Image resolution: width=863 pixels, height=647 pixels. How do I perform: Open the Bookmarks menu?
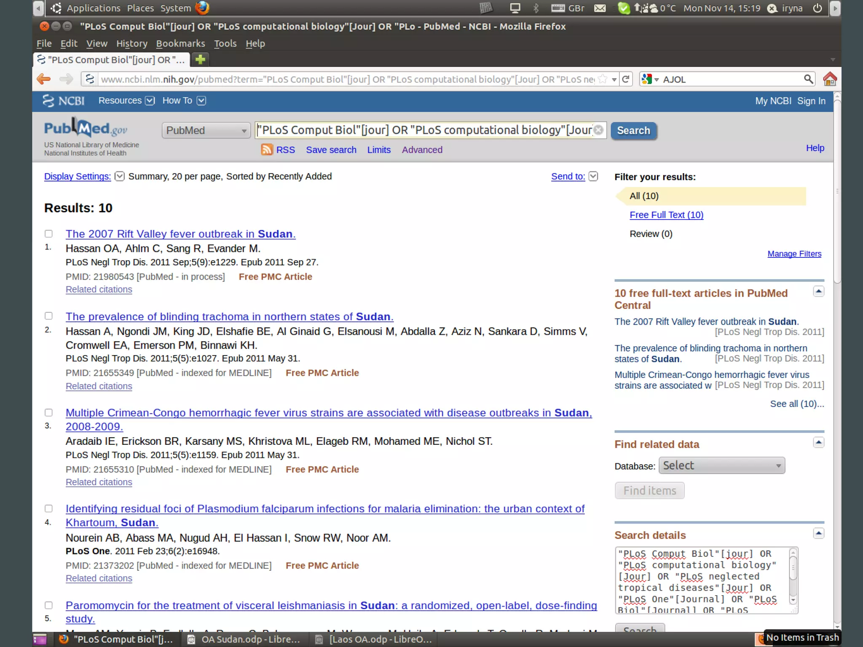[180, 43]
